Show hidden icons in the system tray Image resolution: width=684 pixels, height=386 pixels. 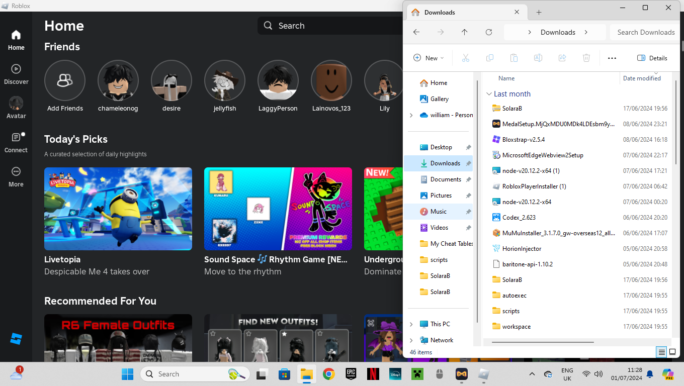pos(532,374)
